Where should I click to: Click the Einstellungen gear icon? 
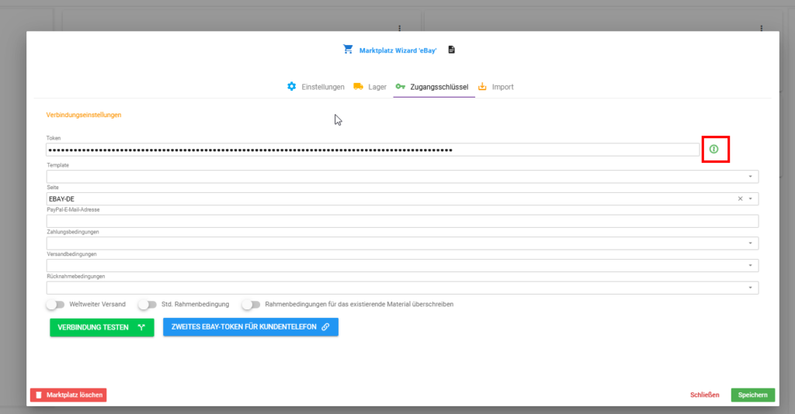292,87
